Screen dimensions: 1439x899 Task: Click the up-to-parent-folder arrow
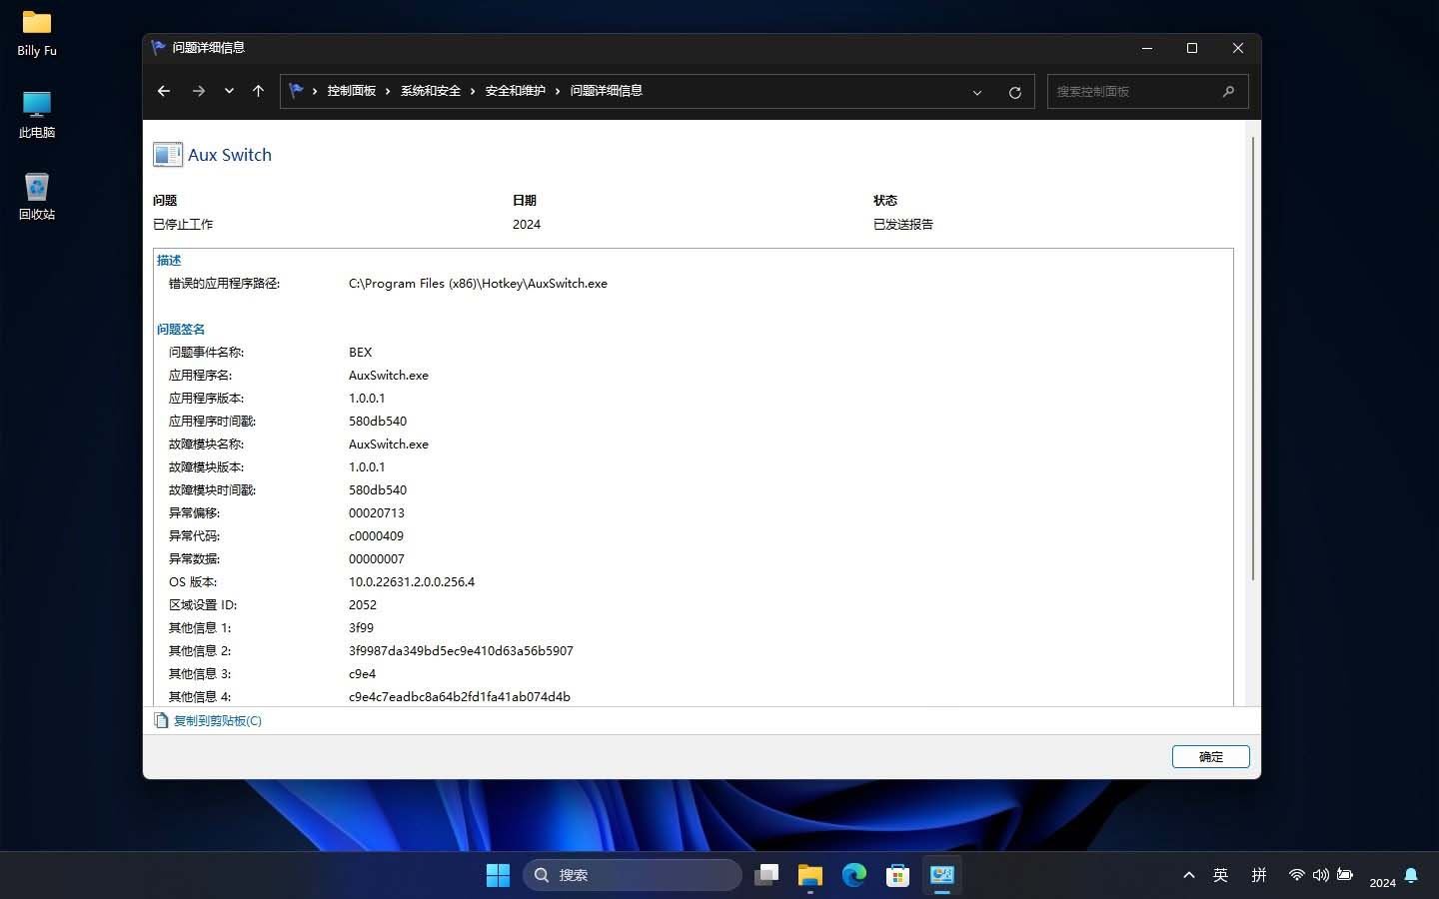click(258, 91)
